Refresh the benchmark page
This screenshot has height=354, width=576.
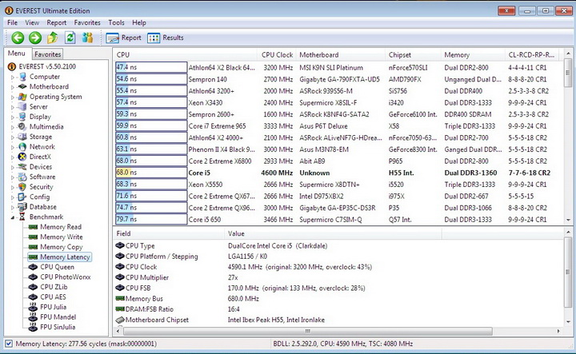70,38
